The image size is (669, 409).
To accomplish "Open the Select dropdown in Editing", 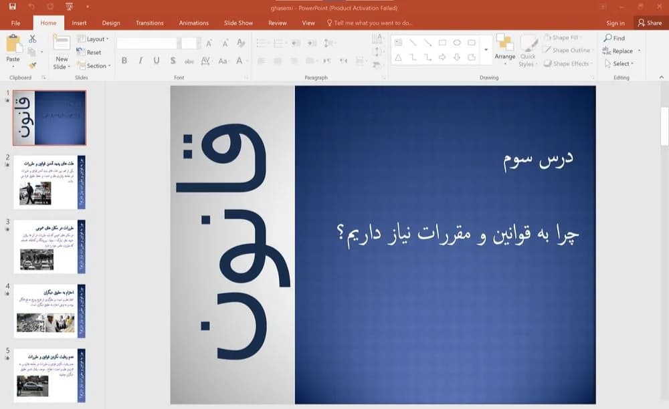I will (619, 63).
